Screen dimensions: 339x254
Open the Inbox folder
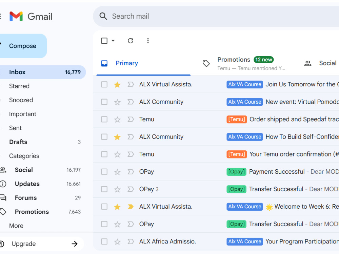click(x=43, y=72)
